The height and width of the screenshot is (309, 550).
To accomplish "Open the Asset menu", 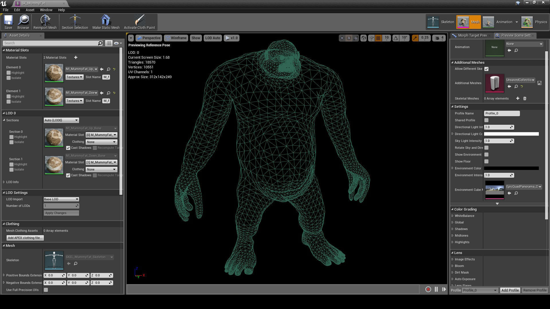I will tap(30, 10).
